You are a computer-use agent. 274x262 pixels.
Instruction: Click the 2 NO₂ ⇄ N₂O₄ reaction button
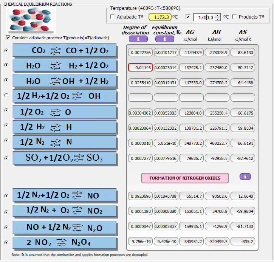(64, 242)
